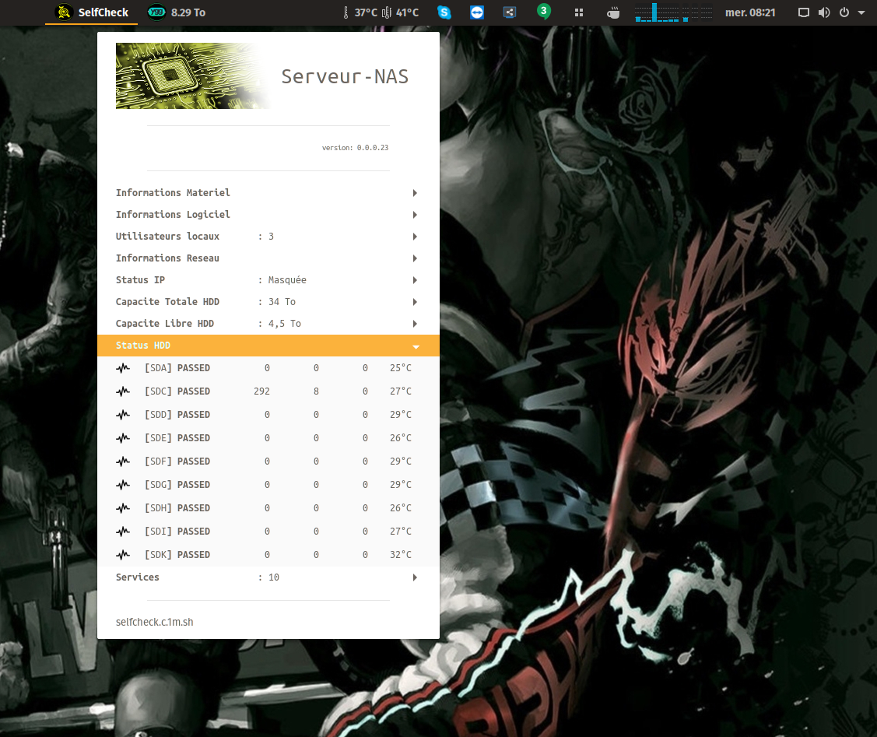Click the Services count value 10
The image size is (877, 737).
[273, 577]
